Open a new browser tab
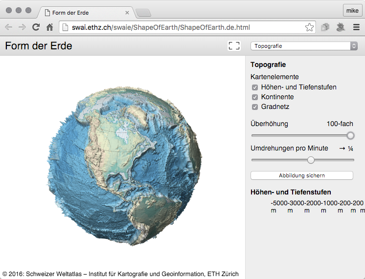 (143, 12)
